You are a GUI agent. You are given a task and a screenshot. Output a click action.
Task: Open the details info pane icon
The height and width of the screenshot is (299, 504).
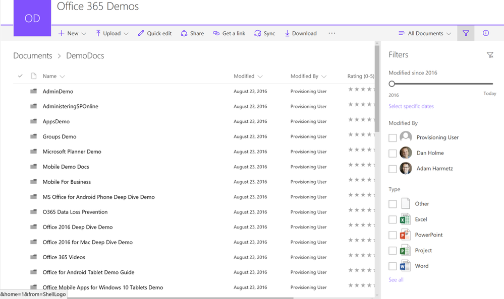point(486,33)
